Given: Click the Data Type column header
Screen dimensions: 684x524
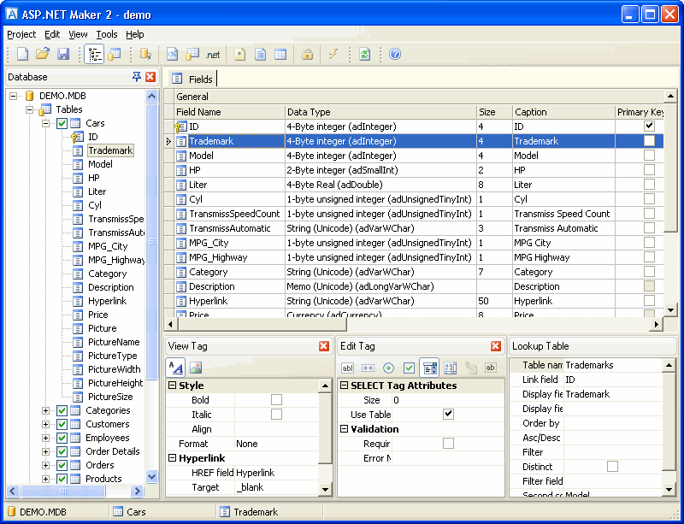Looking at the screenshot, I should tap(380, 112).
